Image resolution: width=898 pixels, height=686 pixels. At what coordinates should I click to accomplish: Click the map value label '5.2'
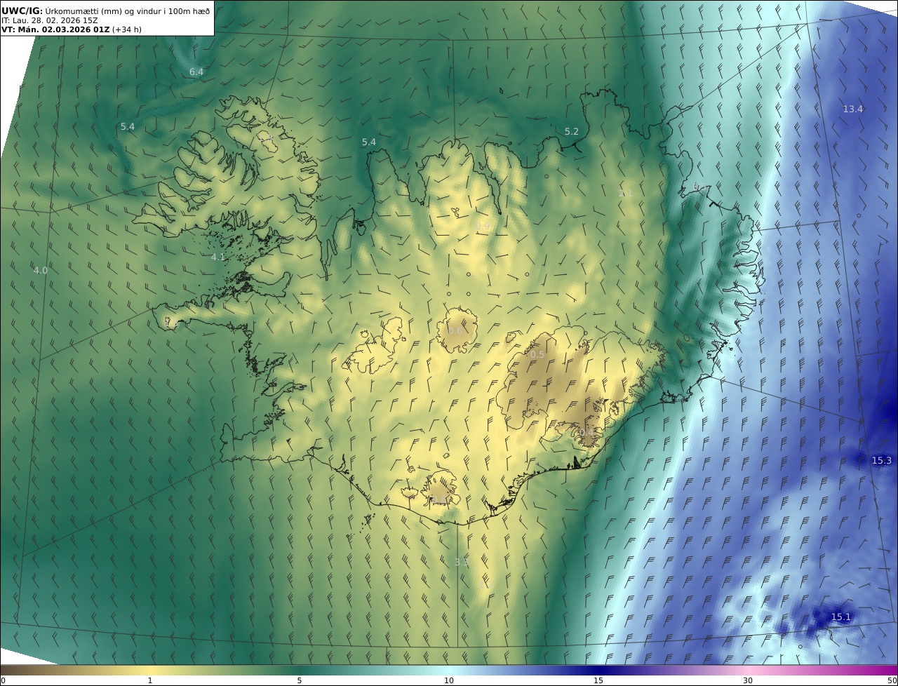click(572, 132)
